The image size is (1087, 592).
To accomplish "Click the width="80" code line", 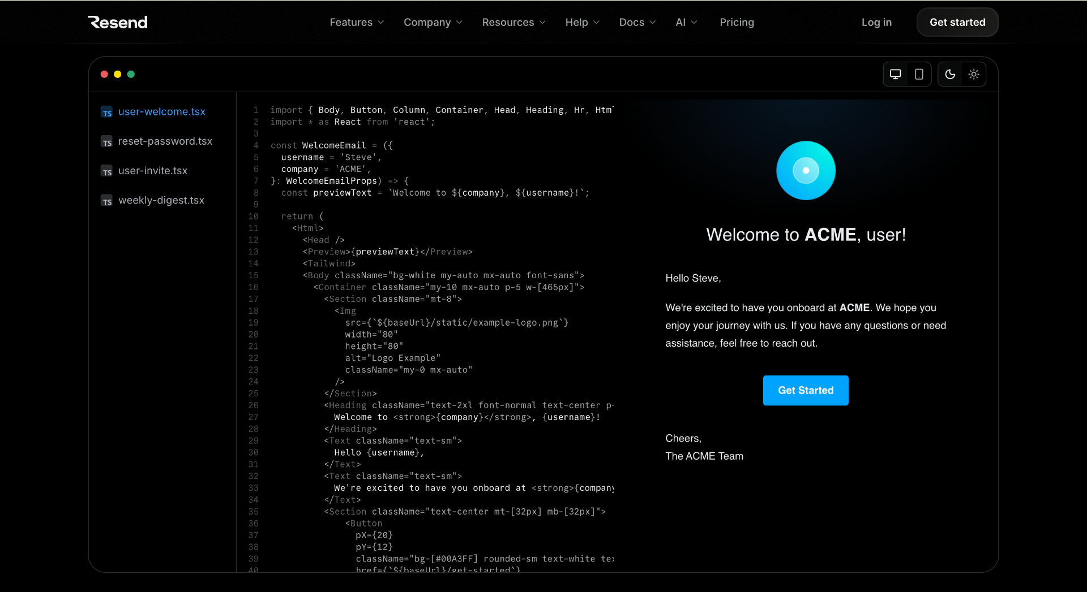I will [x=371, y=335].
